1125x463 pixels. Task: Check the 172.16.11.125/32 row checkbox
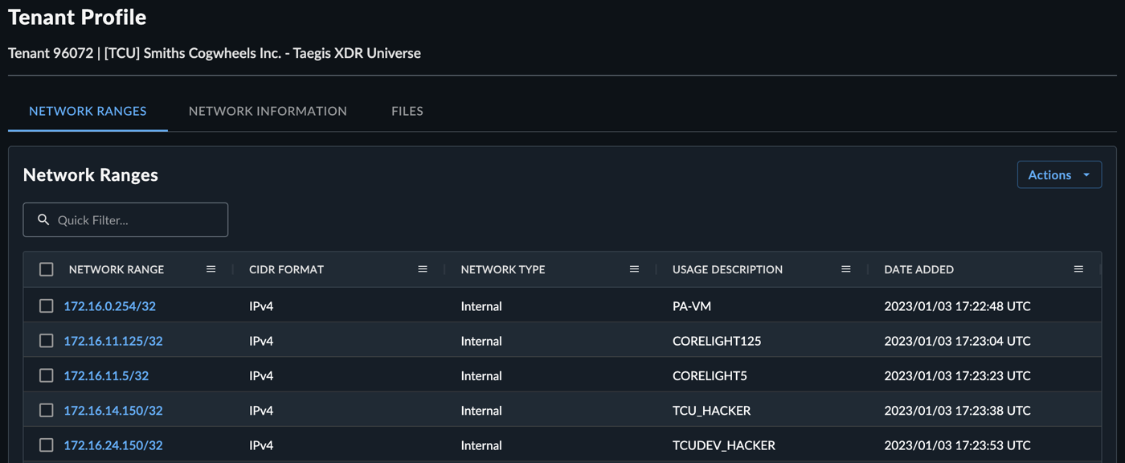click(47, 341)
